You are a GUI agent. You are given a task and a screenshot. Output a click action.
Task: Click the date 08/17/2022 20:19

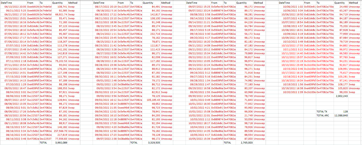point(104,6)
